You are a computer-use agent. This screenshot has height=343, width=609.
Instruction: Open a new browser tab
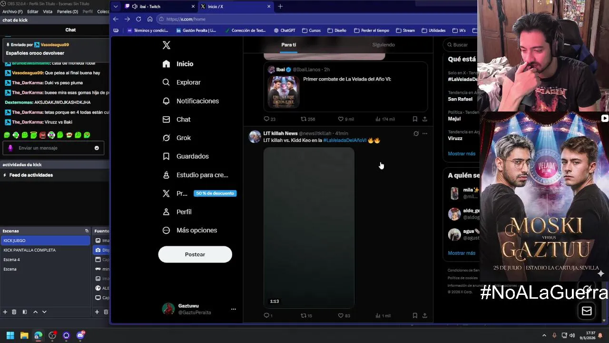[x=280, y=7]
